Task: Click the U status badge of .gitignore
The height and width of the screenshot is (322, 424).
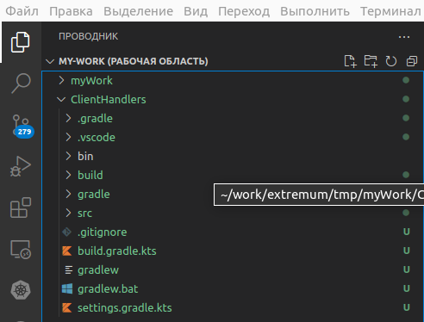Action: (x=406, y=232)
